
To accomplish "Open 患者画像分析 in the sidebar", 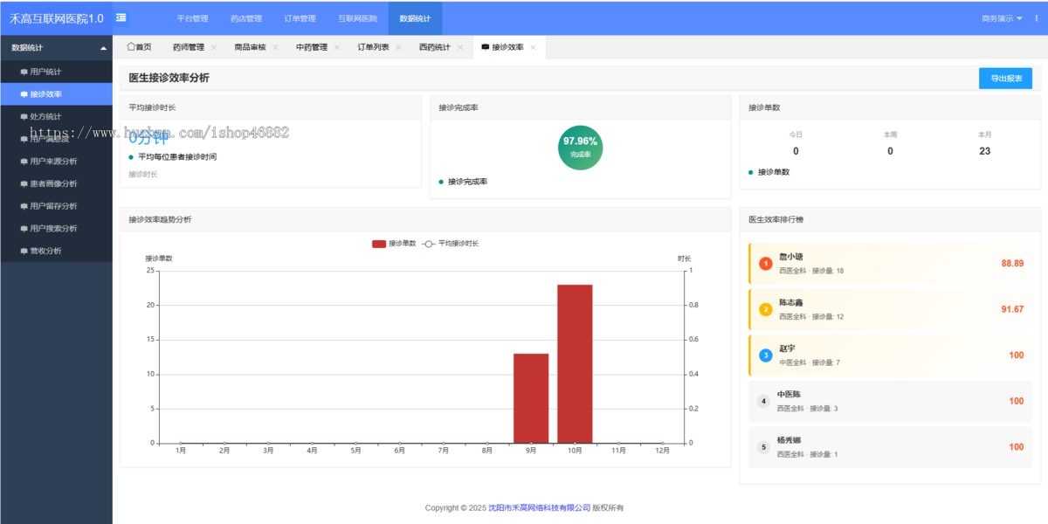I will click(56, 183).
